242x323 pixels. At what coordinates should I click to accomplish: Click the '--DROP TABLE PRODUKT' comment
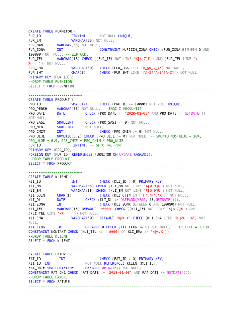point(49,159)
